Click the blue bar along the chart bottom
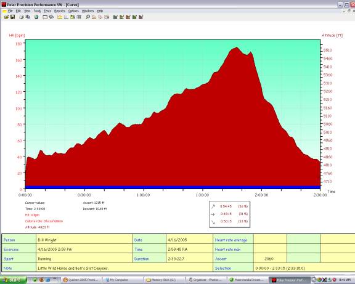The height and width of the screenshot is (284, 355). tap(173, 187)
